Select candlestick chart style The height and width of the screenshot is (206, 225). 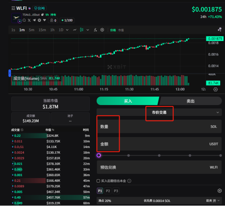tap(82, 30)
